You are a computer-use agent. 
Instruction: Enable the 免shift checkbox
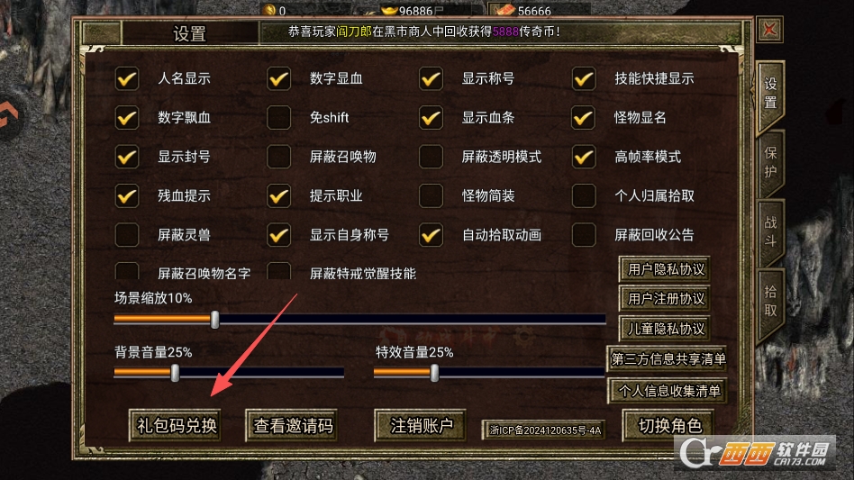(279, 118)
